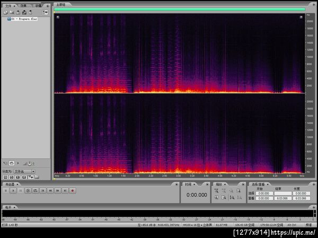Toggle the third file-type filter under 分类为
Image resolution: width=318 pixels, height=238 pixels.
18,177
